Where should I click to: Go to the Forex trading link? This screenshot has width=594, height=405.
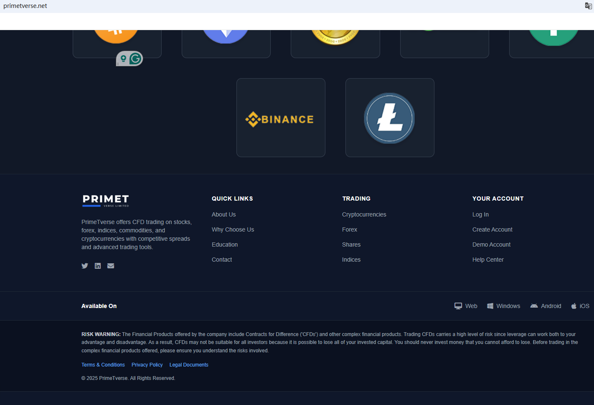[350, 229]
